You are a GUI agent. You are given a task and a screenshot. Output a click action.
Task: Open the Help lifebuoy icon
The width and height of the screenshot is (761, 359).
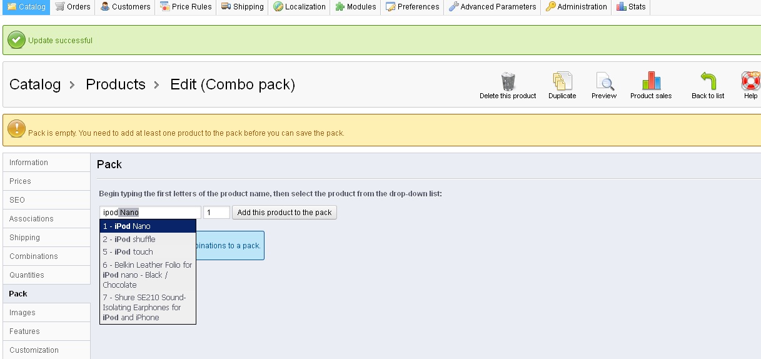point(750,81)
